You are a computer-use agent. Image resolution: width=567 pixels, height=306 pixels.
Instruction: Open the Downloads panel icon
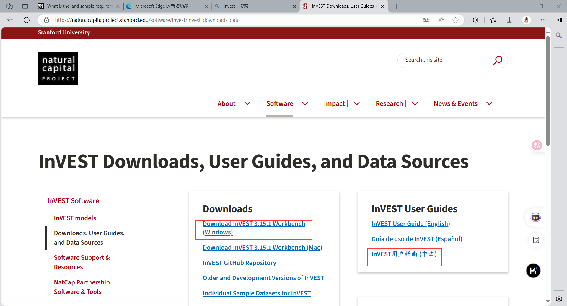coord(509,20)
